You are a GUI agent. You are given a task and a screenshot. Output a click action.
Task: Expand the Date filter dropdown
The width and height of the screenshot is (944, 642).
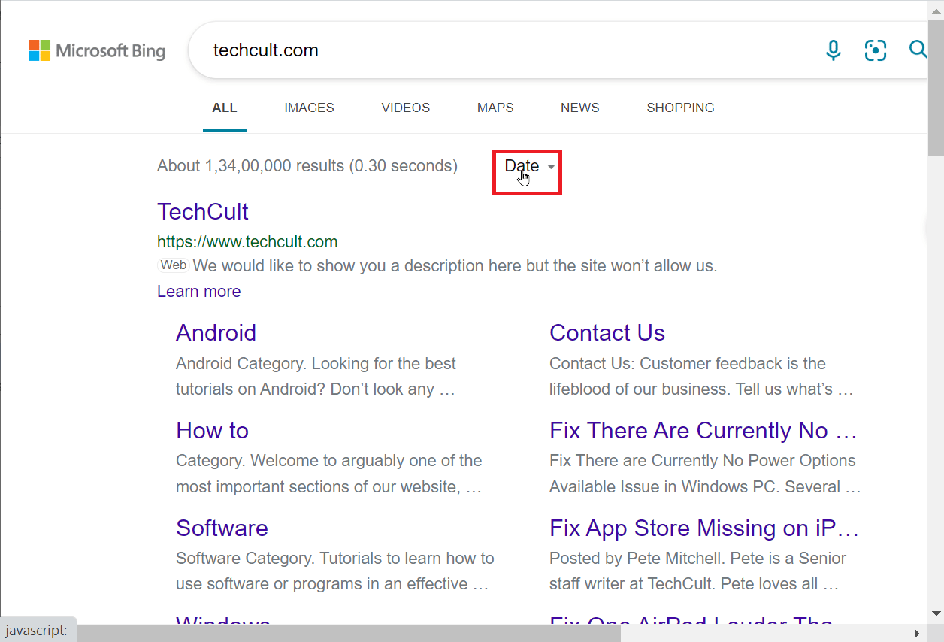pos(528,166)
